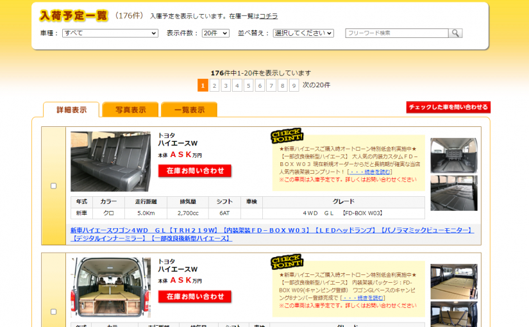The height and width of the screenshot is (327, 529).
Task: Check the FD-BOX W03 Hiace listing checkbox
Action: coord(54,186)
